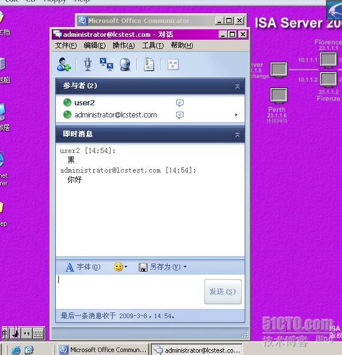Open options arrow for administrator participant

[236, 115]
